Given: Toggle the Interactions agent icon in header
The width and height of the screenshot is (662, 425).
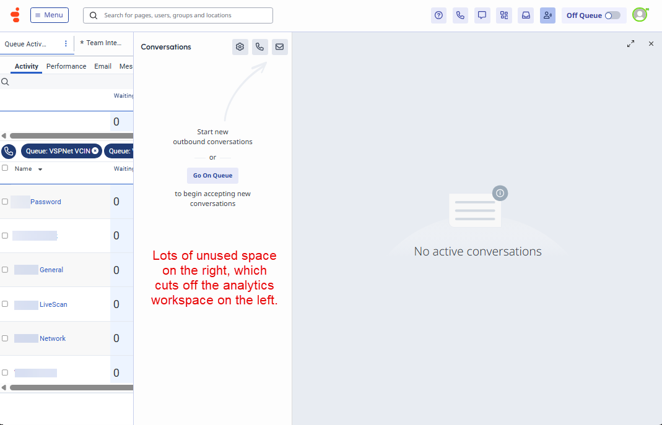Looking at the screenshot, I should coord(547,15).
